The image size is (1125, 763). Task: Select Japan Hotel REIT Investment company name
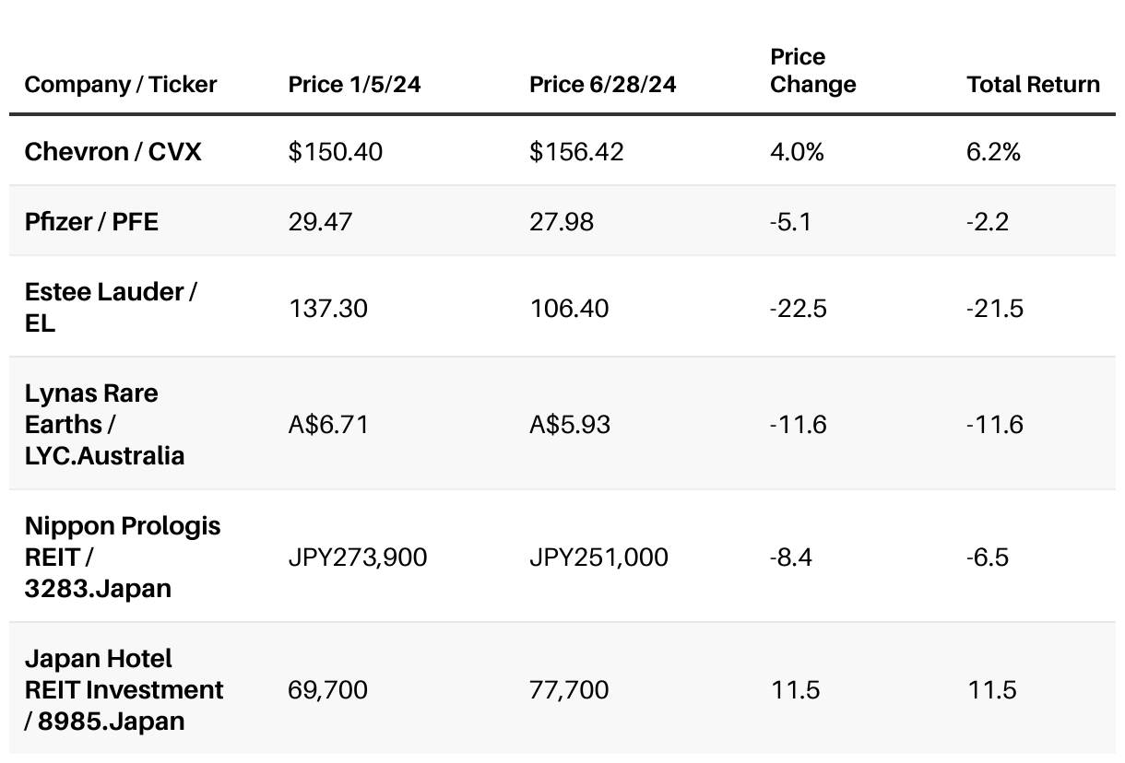tap(124, 689)
